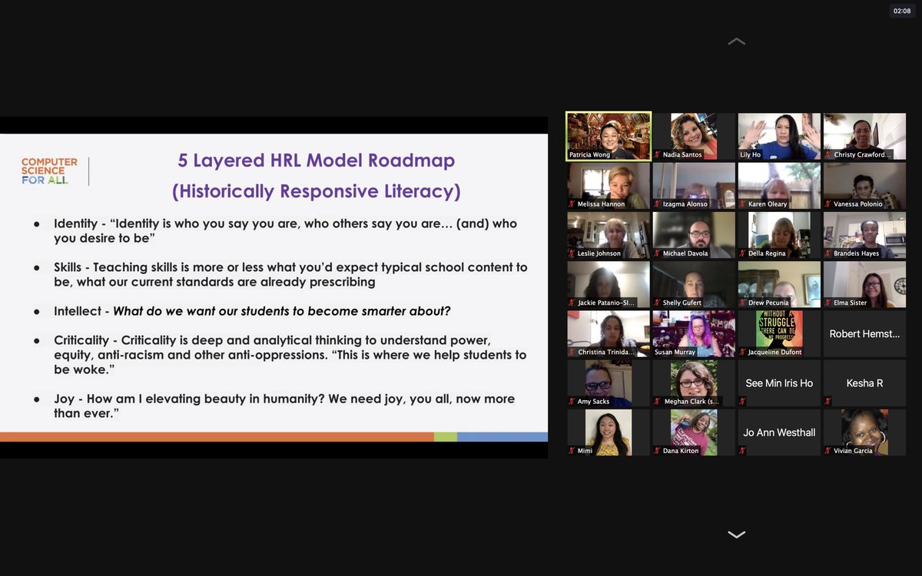Click the muted microphone icon next to Mimi
The height and width of the screenshot is (576, 922).
click(571, 449)
